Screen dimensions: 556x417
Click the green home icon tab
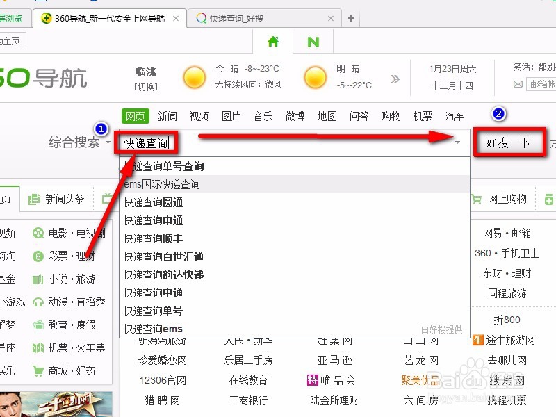(x=273, y=42)
